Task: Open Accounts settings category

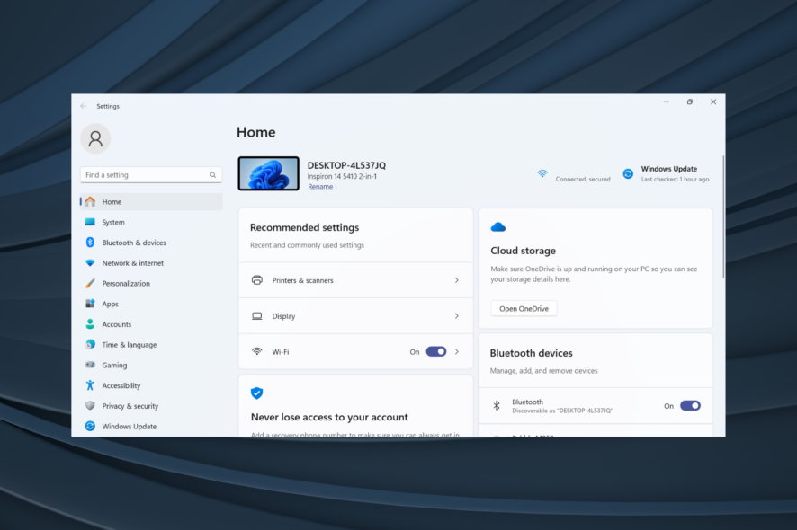Action: tap(151, 324)
